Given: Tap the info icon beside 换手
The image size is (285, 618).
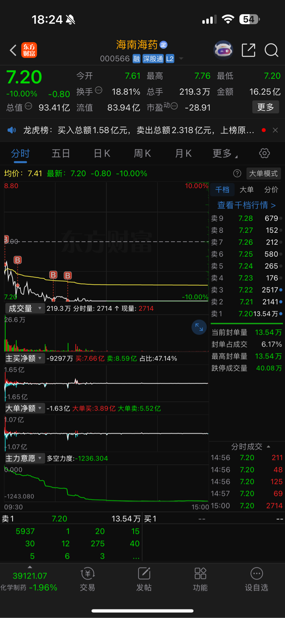Looking at the screenshot, I should click(x=98, y=90).
